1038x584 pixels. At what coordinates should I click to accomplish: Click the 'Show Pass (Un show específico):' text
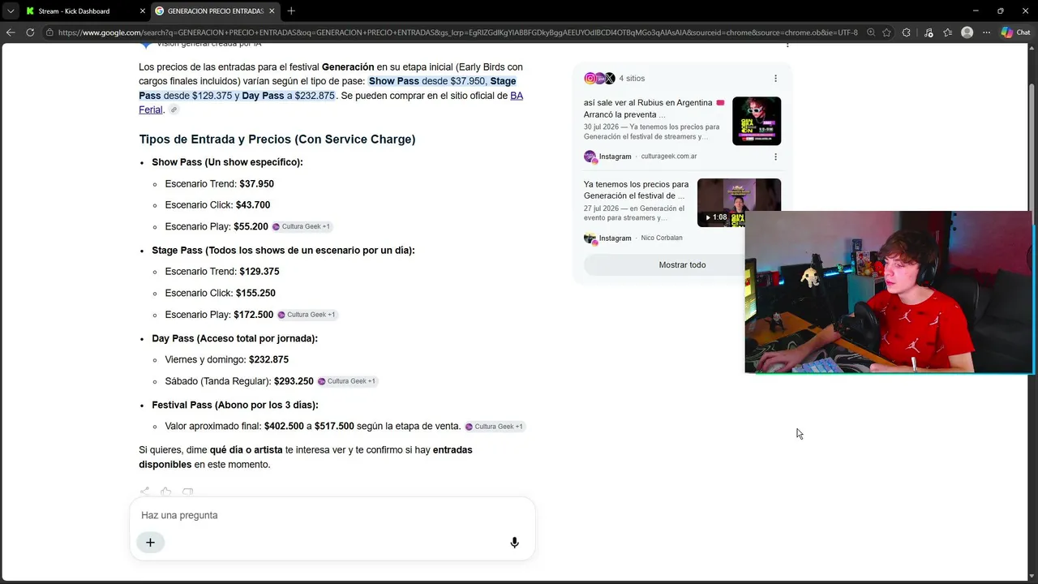pyautogui.click(x=227, y=162)
